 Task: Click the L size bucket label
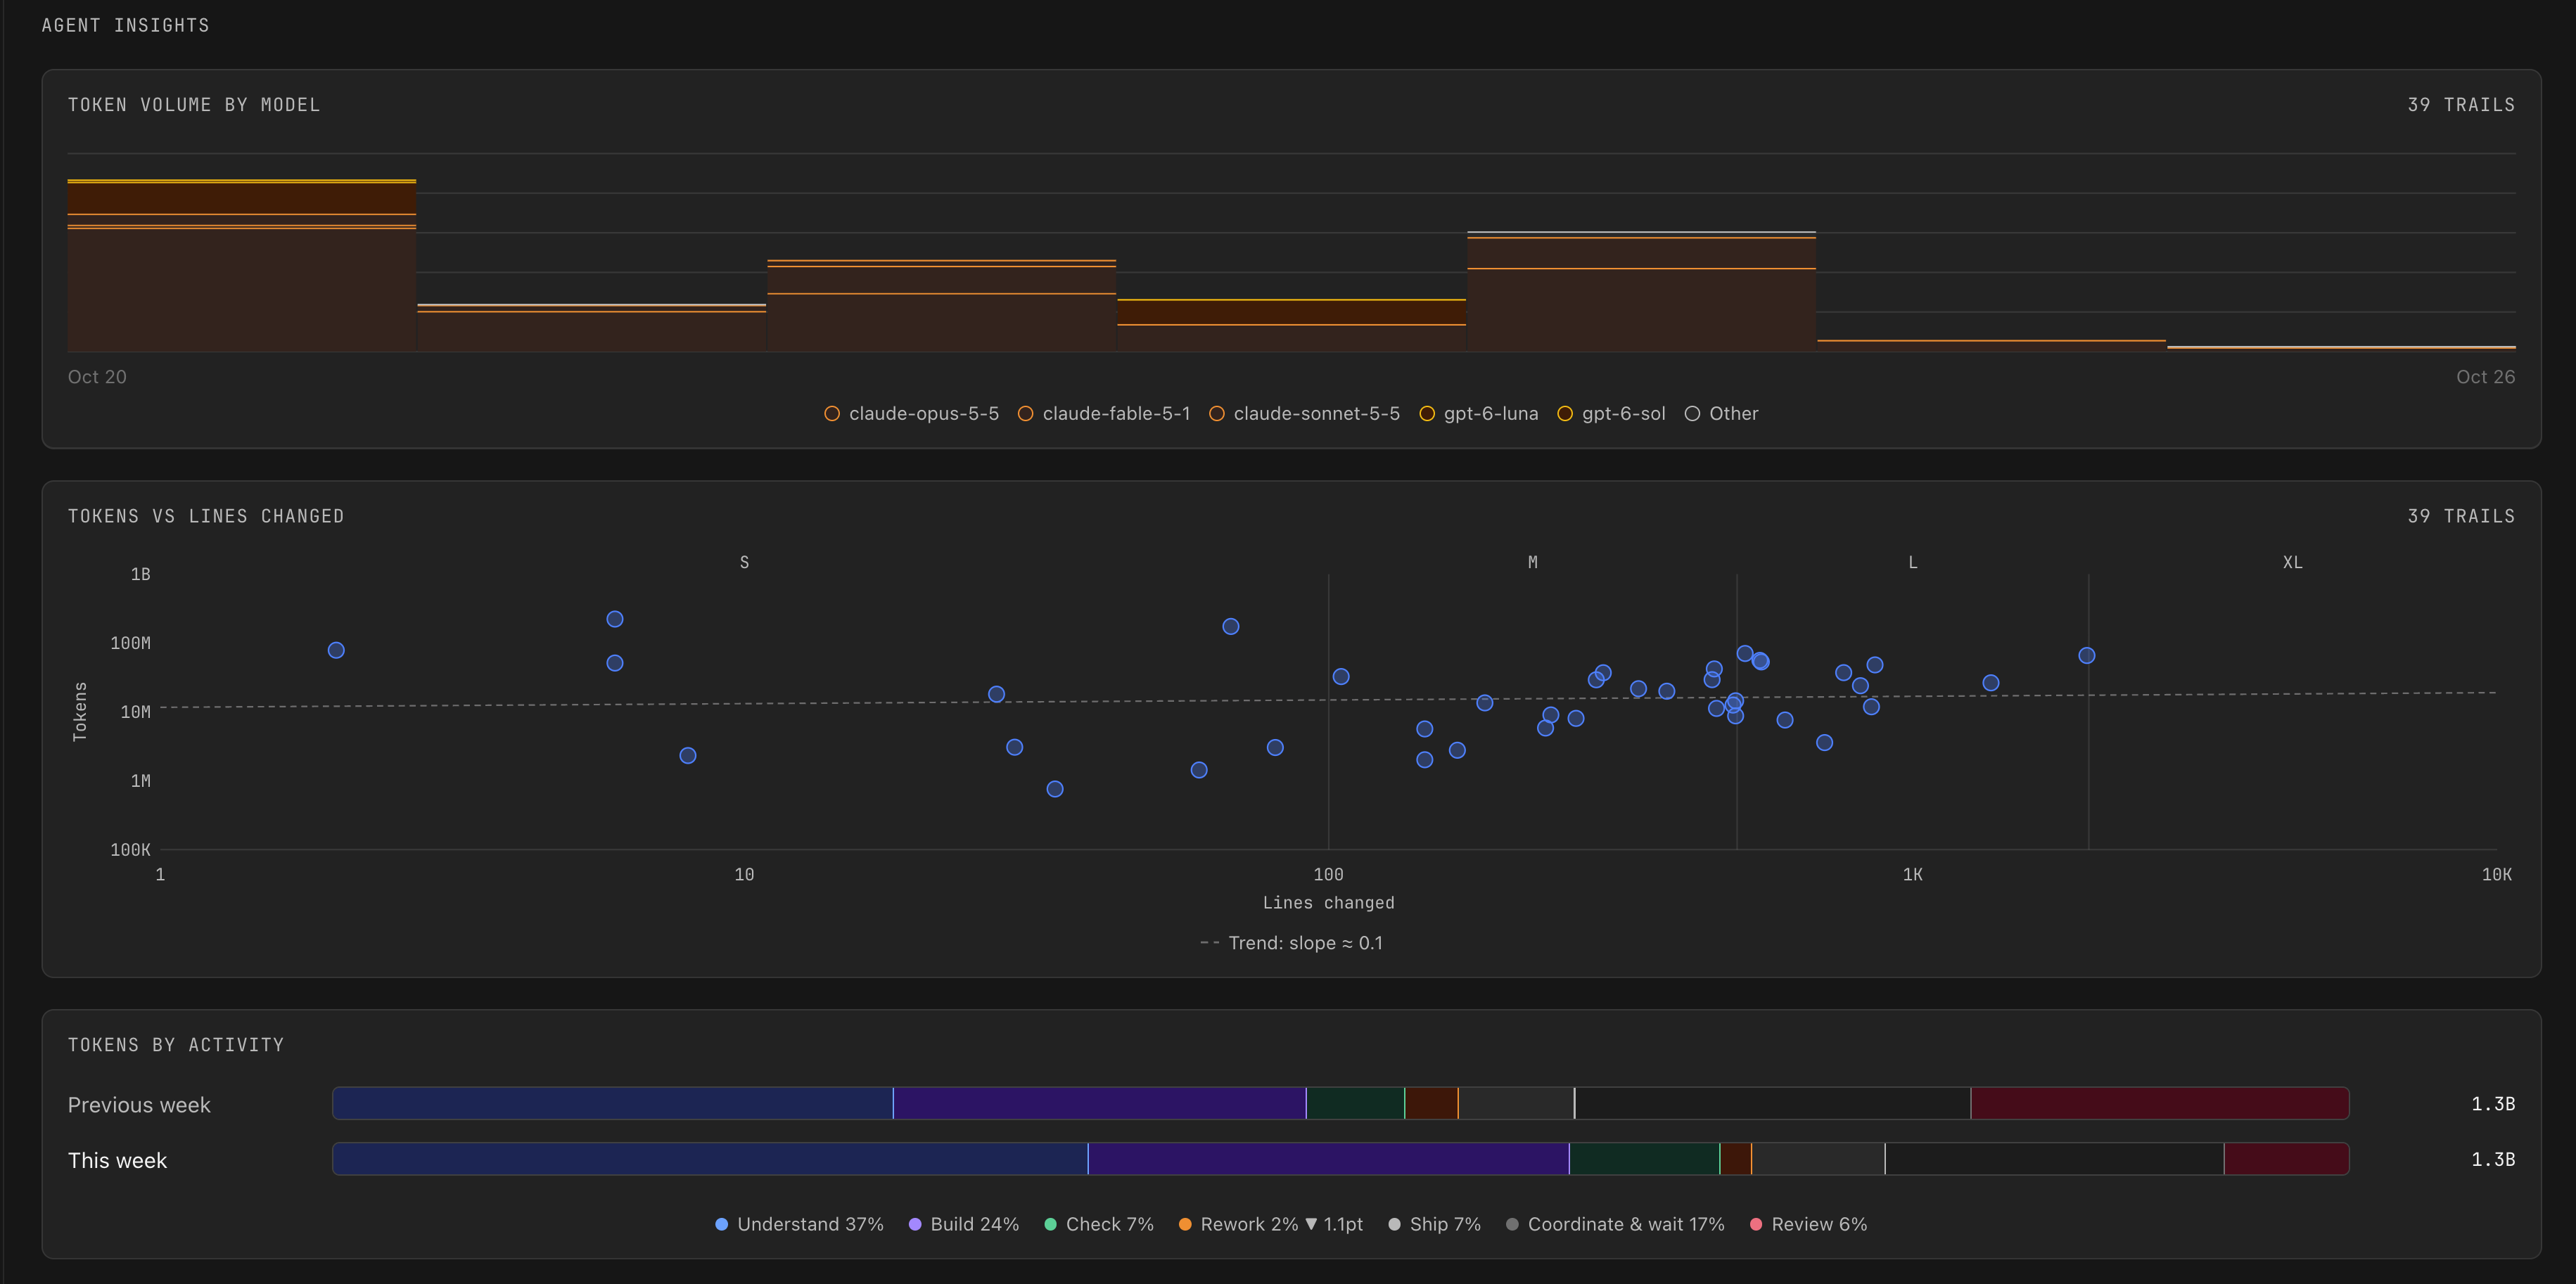pos(1912,562)
